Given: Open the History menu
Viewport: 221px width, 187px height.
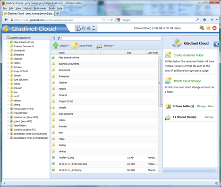Looking at the screenshot, I should click(27, 8).
